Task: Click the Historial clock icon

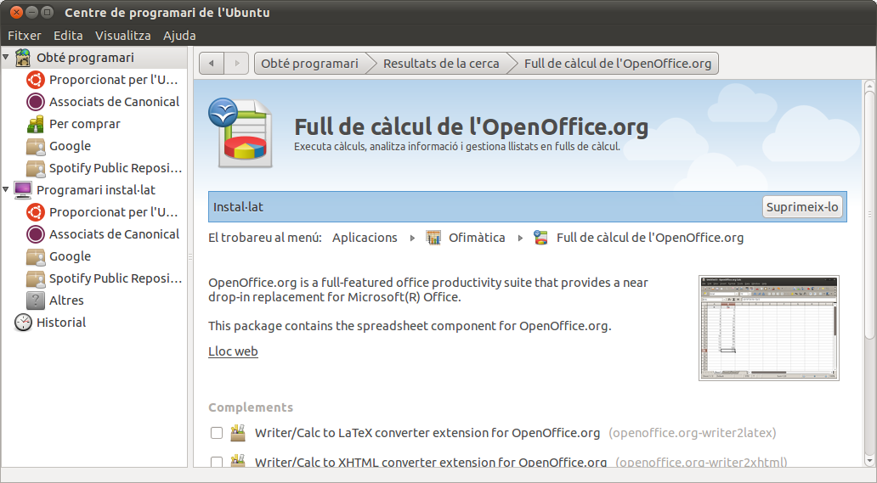Action: click(x=23, y=323)
